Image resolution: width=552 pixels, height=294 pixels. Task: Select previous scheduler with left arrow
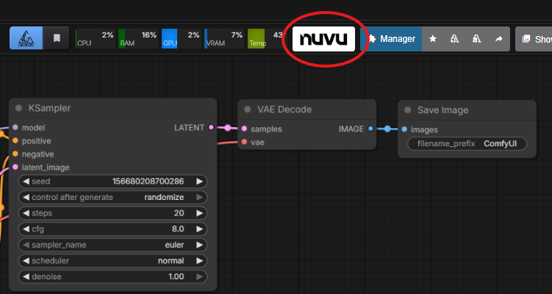tap(26, 260)
